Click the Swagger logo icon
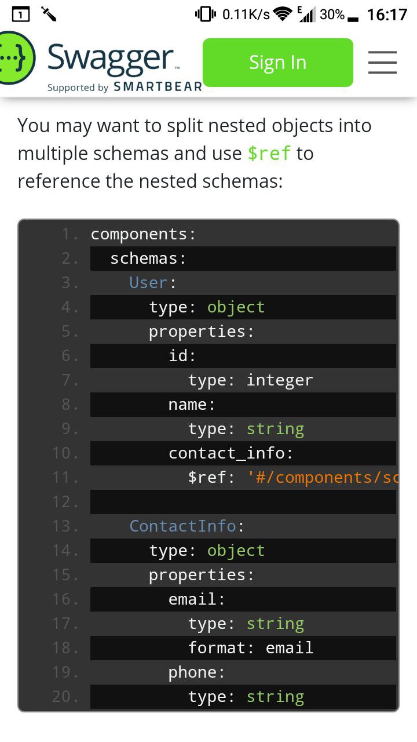This screenshot has height=742, width=417. (x=16, y=59)
